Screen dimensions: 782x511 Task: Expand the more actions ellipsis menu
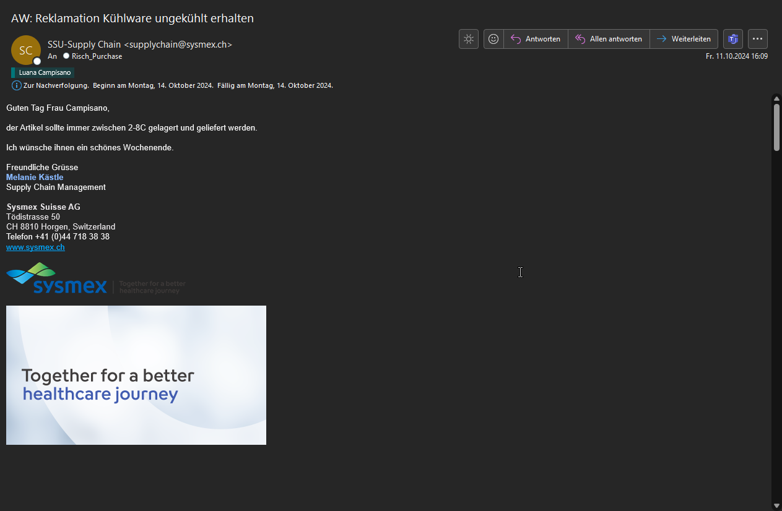(x=757, y=39)
